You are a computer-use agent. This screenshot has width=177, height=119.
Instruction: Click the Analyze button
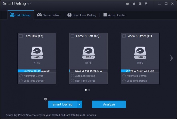point(109,104)
